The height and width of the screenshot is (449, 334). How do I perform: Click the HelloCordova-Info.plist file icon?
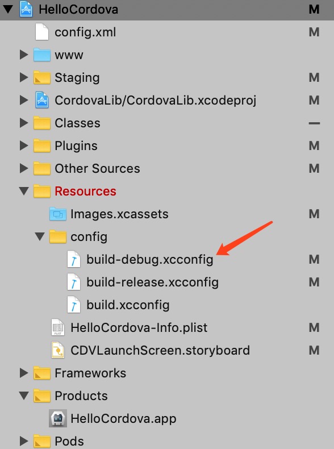pos(58,327)
